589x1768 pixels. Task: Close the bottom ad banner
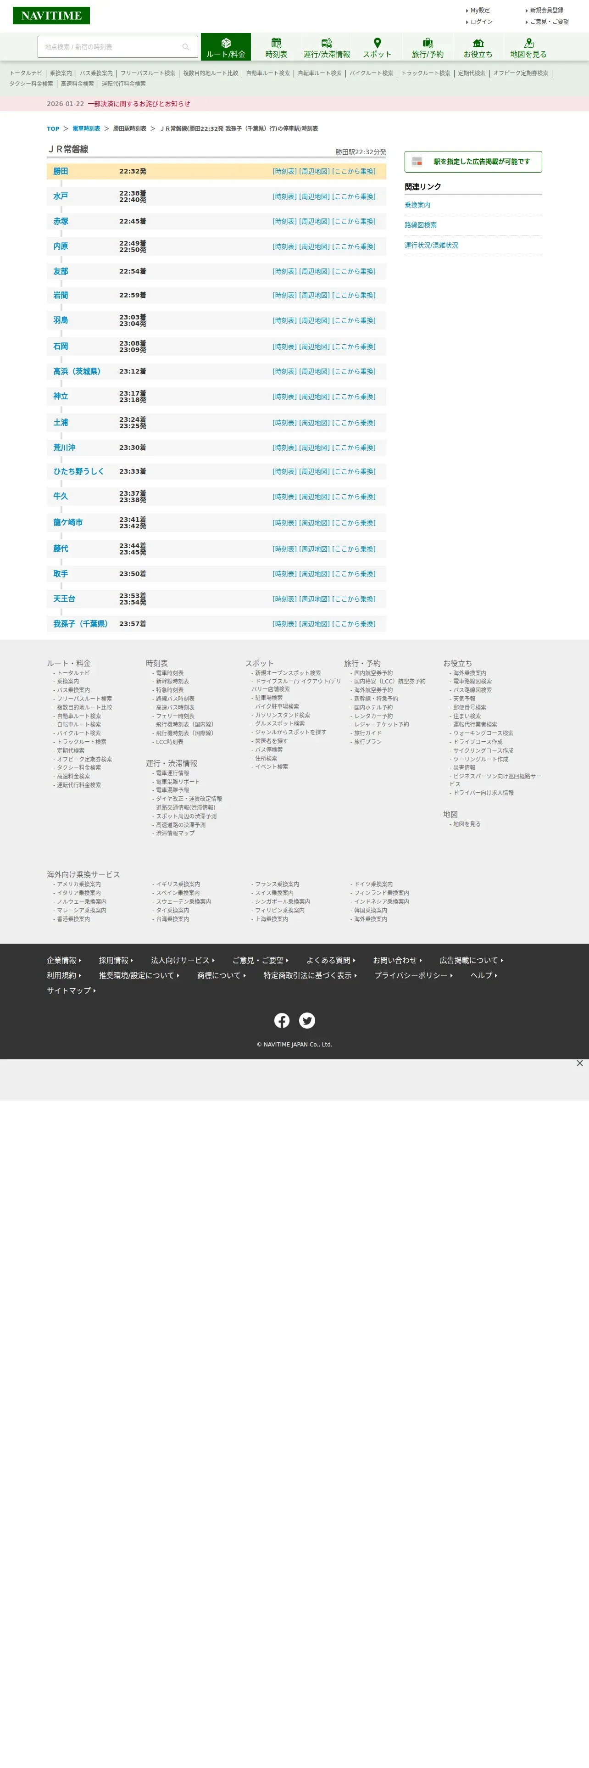579,1063
